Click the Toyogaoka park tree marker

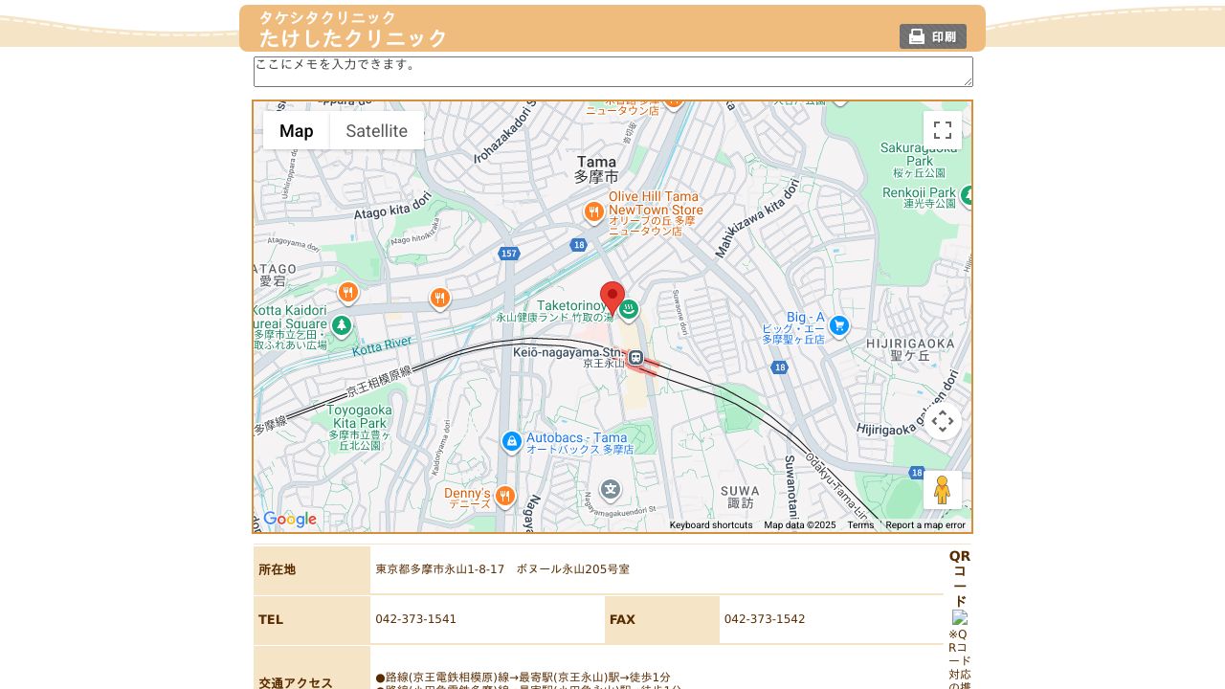tap(342, 325)
